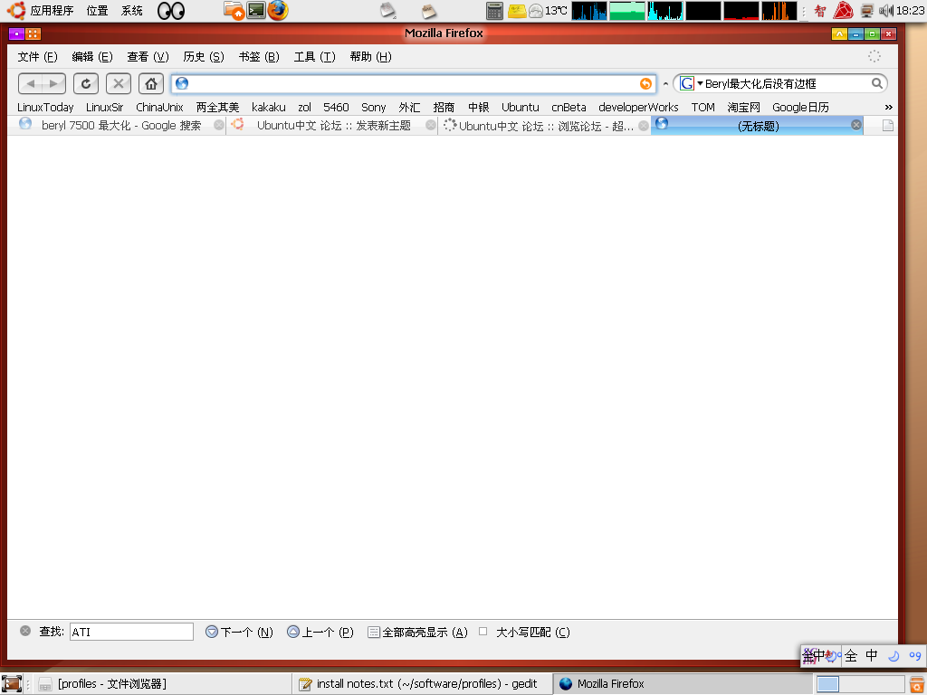Switch to Ubuntu中文 论坛 发表新主题 tab

point(333,125)
